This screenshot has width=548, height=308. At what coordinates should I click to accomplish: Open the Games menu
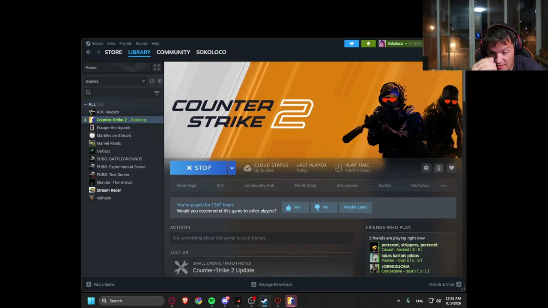click(x=141, y=44)
